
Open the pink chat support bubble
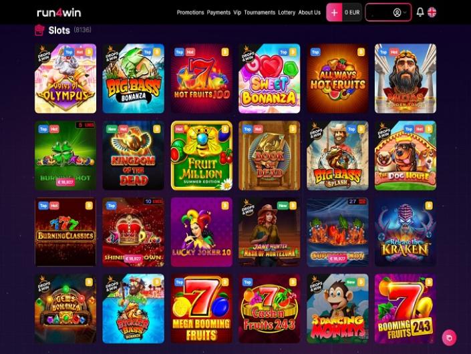[449, 338]
